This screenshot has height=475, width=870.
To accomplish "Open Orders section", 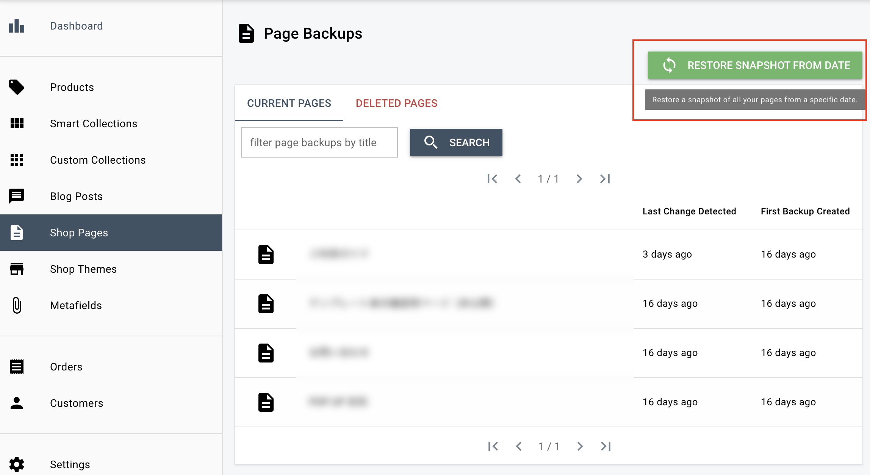I will pos(111,367).
